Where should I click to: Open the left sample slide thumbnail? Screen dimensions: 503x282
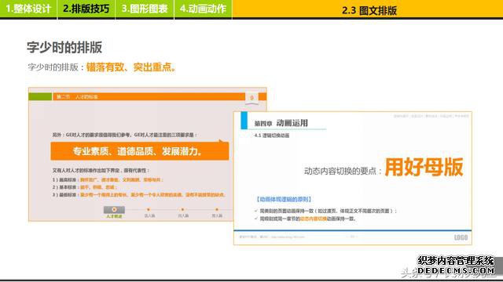pyautogui.click(x=131, y=154)
